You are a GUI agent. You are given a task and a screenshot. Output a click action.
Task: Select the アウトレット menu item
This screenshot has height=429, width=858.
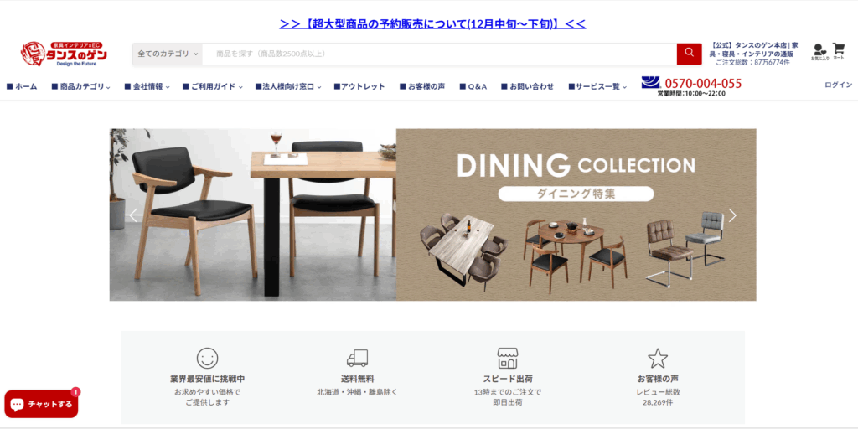coord(359,86)
